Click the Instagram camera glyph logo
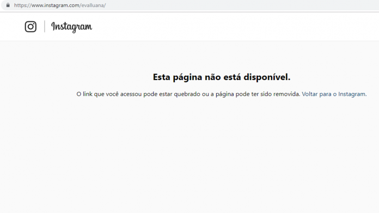This screenshot has height=213, width=379. coord(30,27)
